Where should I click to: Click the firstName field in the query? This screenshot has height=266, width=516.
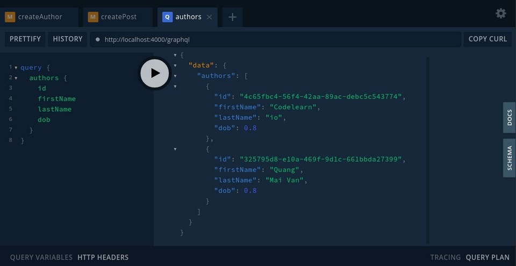pos(56,99)
